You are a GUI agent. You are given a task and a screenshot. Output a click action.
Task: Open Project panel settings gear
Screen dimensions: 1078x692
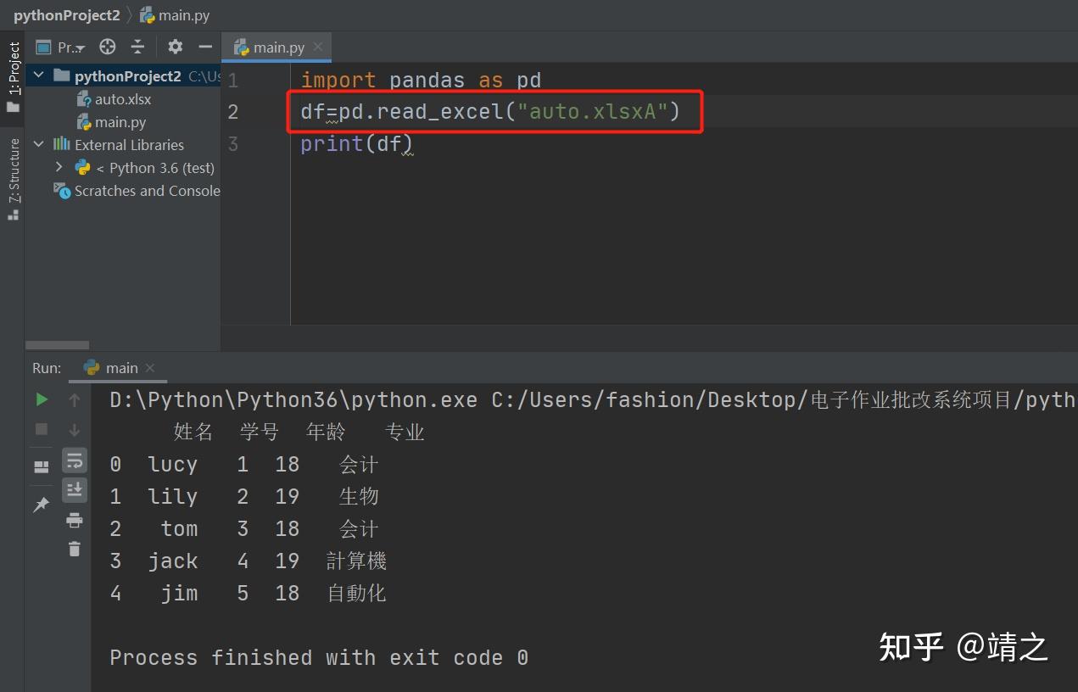174,47
